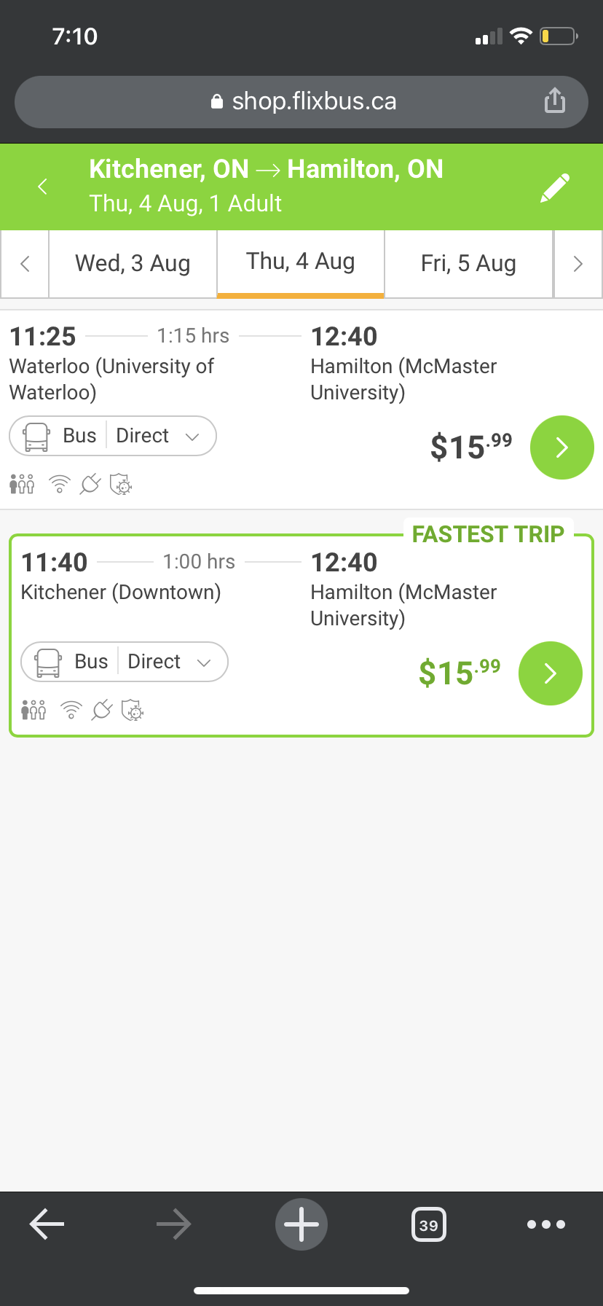Open the browser three-dot menu

click(x=545, y=1224)
